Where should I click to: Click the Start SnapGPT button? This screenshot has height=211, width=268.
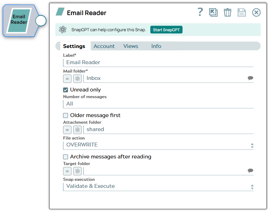click(x=166, y=30)
